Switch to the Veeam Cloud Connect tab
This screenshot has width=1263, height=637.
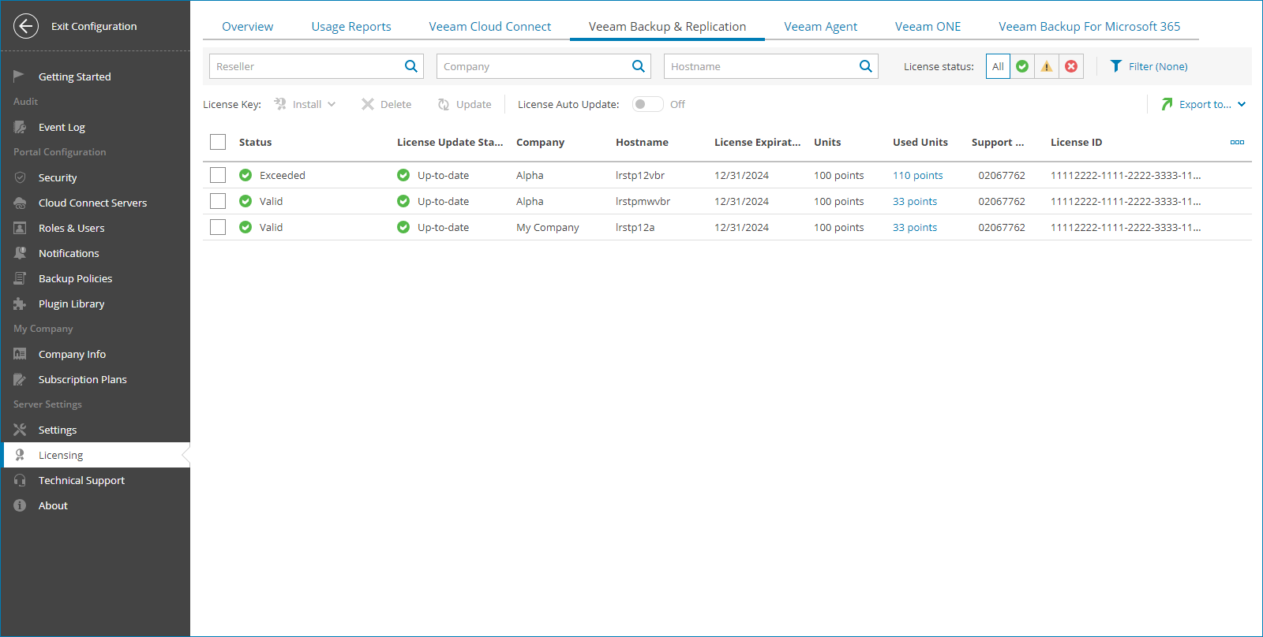(490, 26)
